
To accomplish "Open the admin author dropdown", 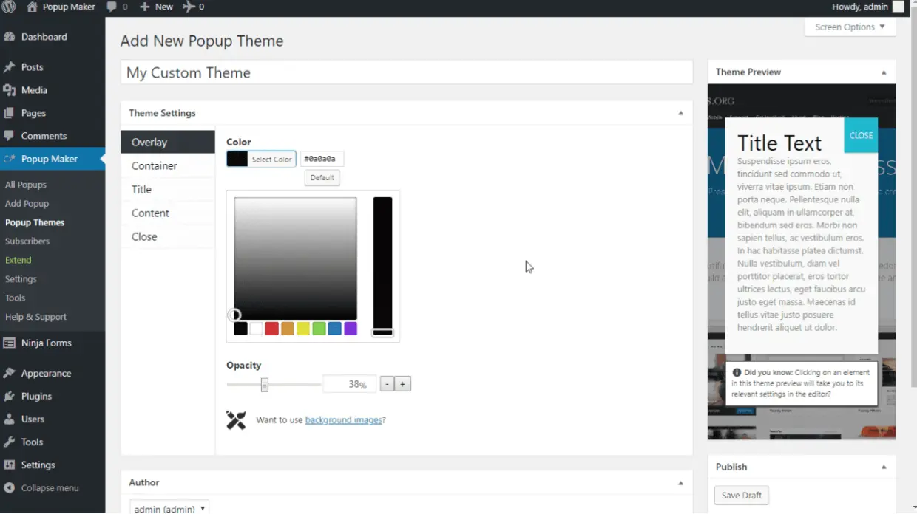I will click(169, 507).
